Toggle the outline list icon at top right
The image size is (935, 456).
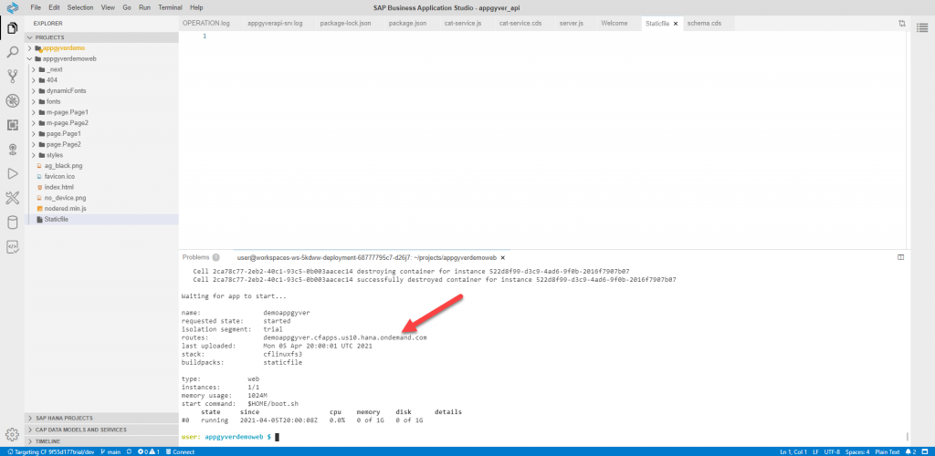click(x=922, y=28)
